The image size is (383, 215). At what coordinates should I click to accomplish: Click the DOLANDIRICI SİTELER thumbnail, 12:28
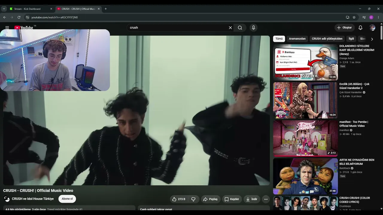(x=305, y=62)
